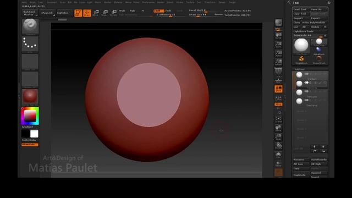Open the current brush thumbnail picker
Image resolution: width=352 pixels, height=198 pixels.
30,27
